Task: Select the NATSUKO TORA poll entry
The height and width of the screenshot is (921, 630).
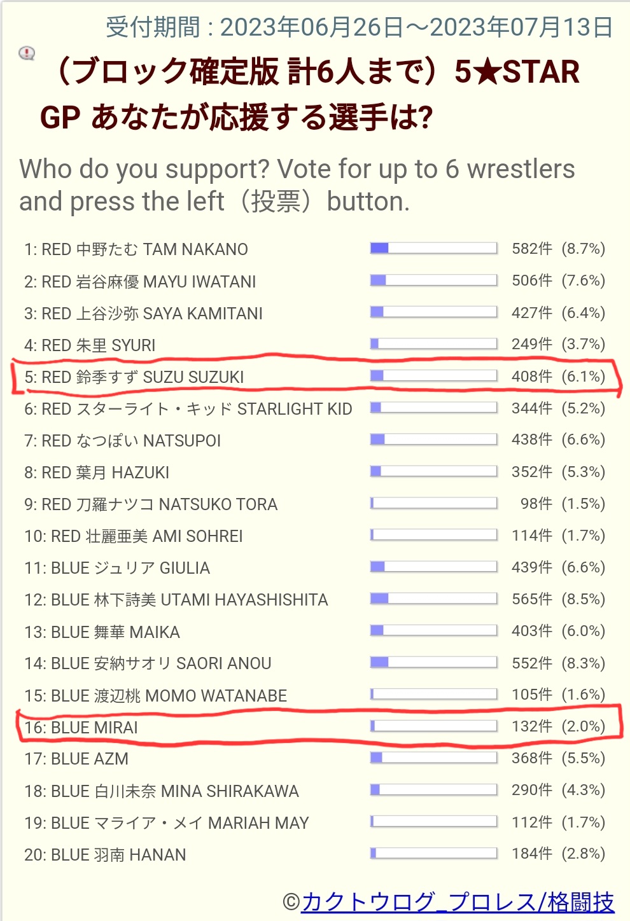Action: 151,504
